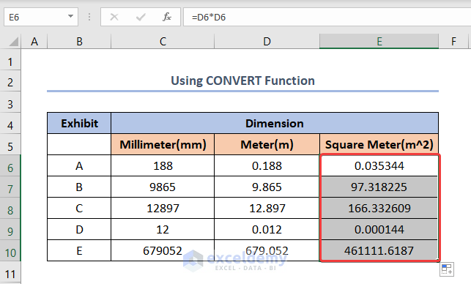
Task: Click cell with value 12.897
Action: pyautogui.click(x=267, y=208)
